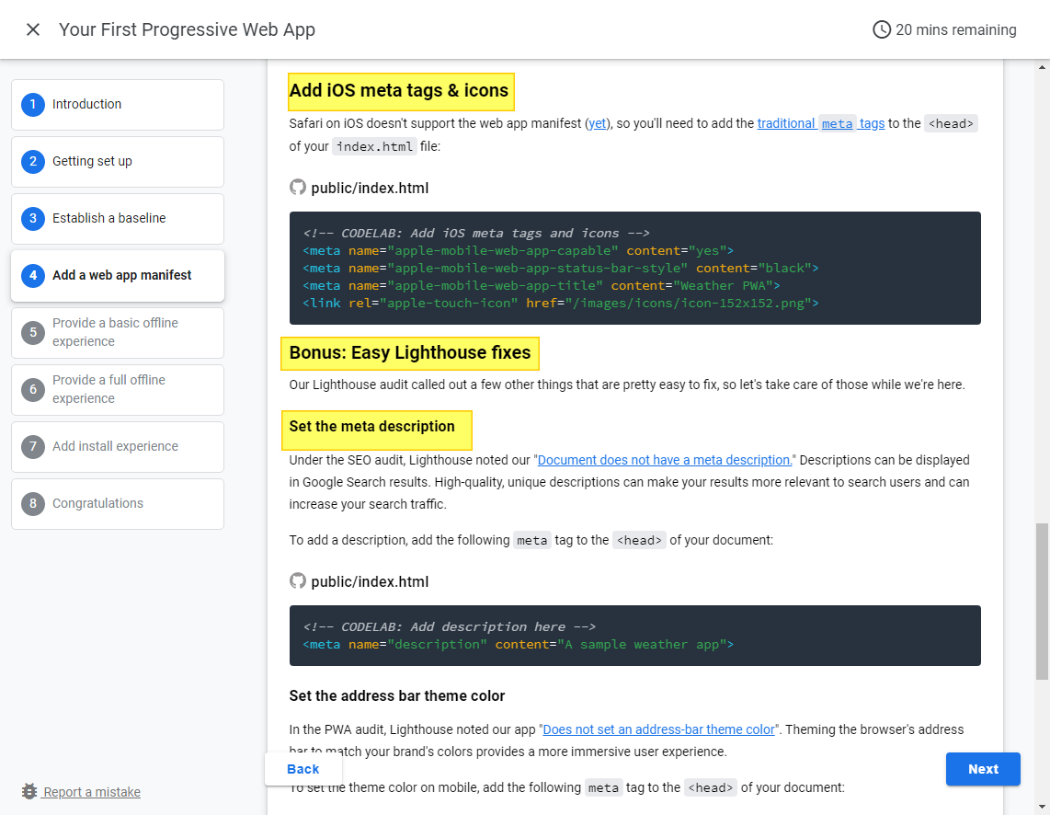Click the second public/index.html file label
The image size is (1050, 815).
pos(370,582)
